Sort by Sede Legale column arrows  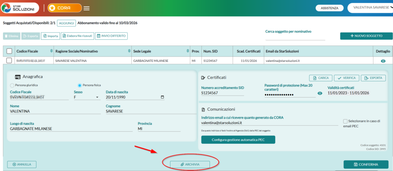pyautogui.click(x=188, y=51)
